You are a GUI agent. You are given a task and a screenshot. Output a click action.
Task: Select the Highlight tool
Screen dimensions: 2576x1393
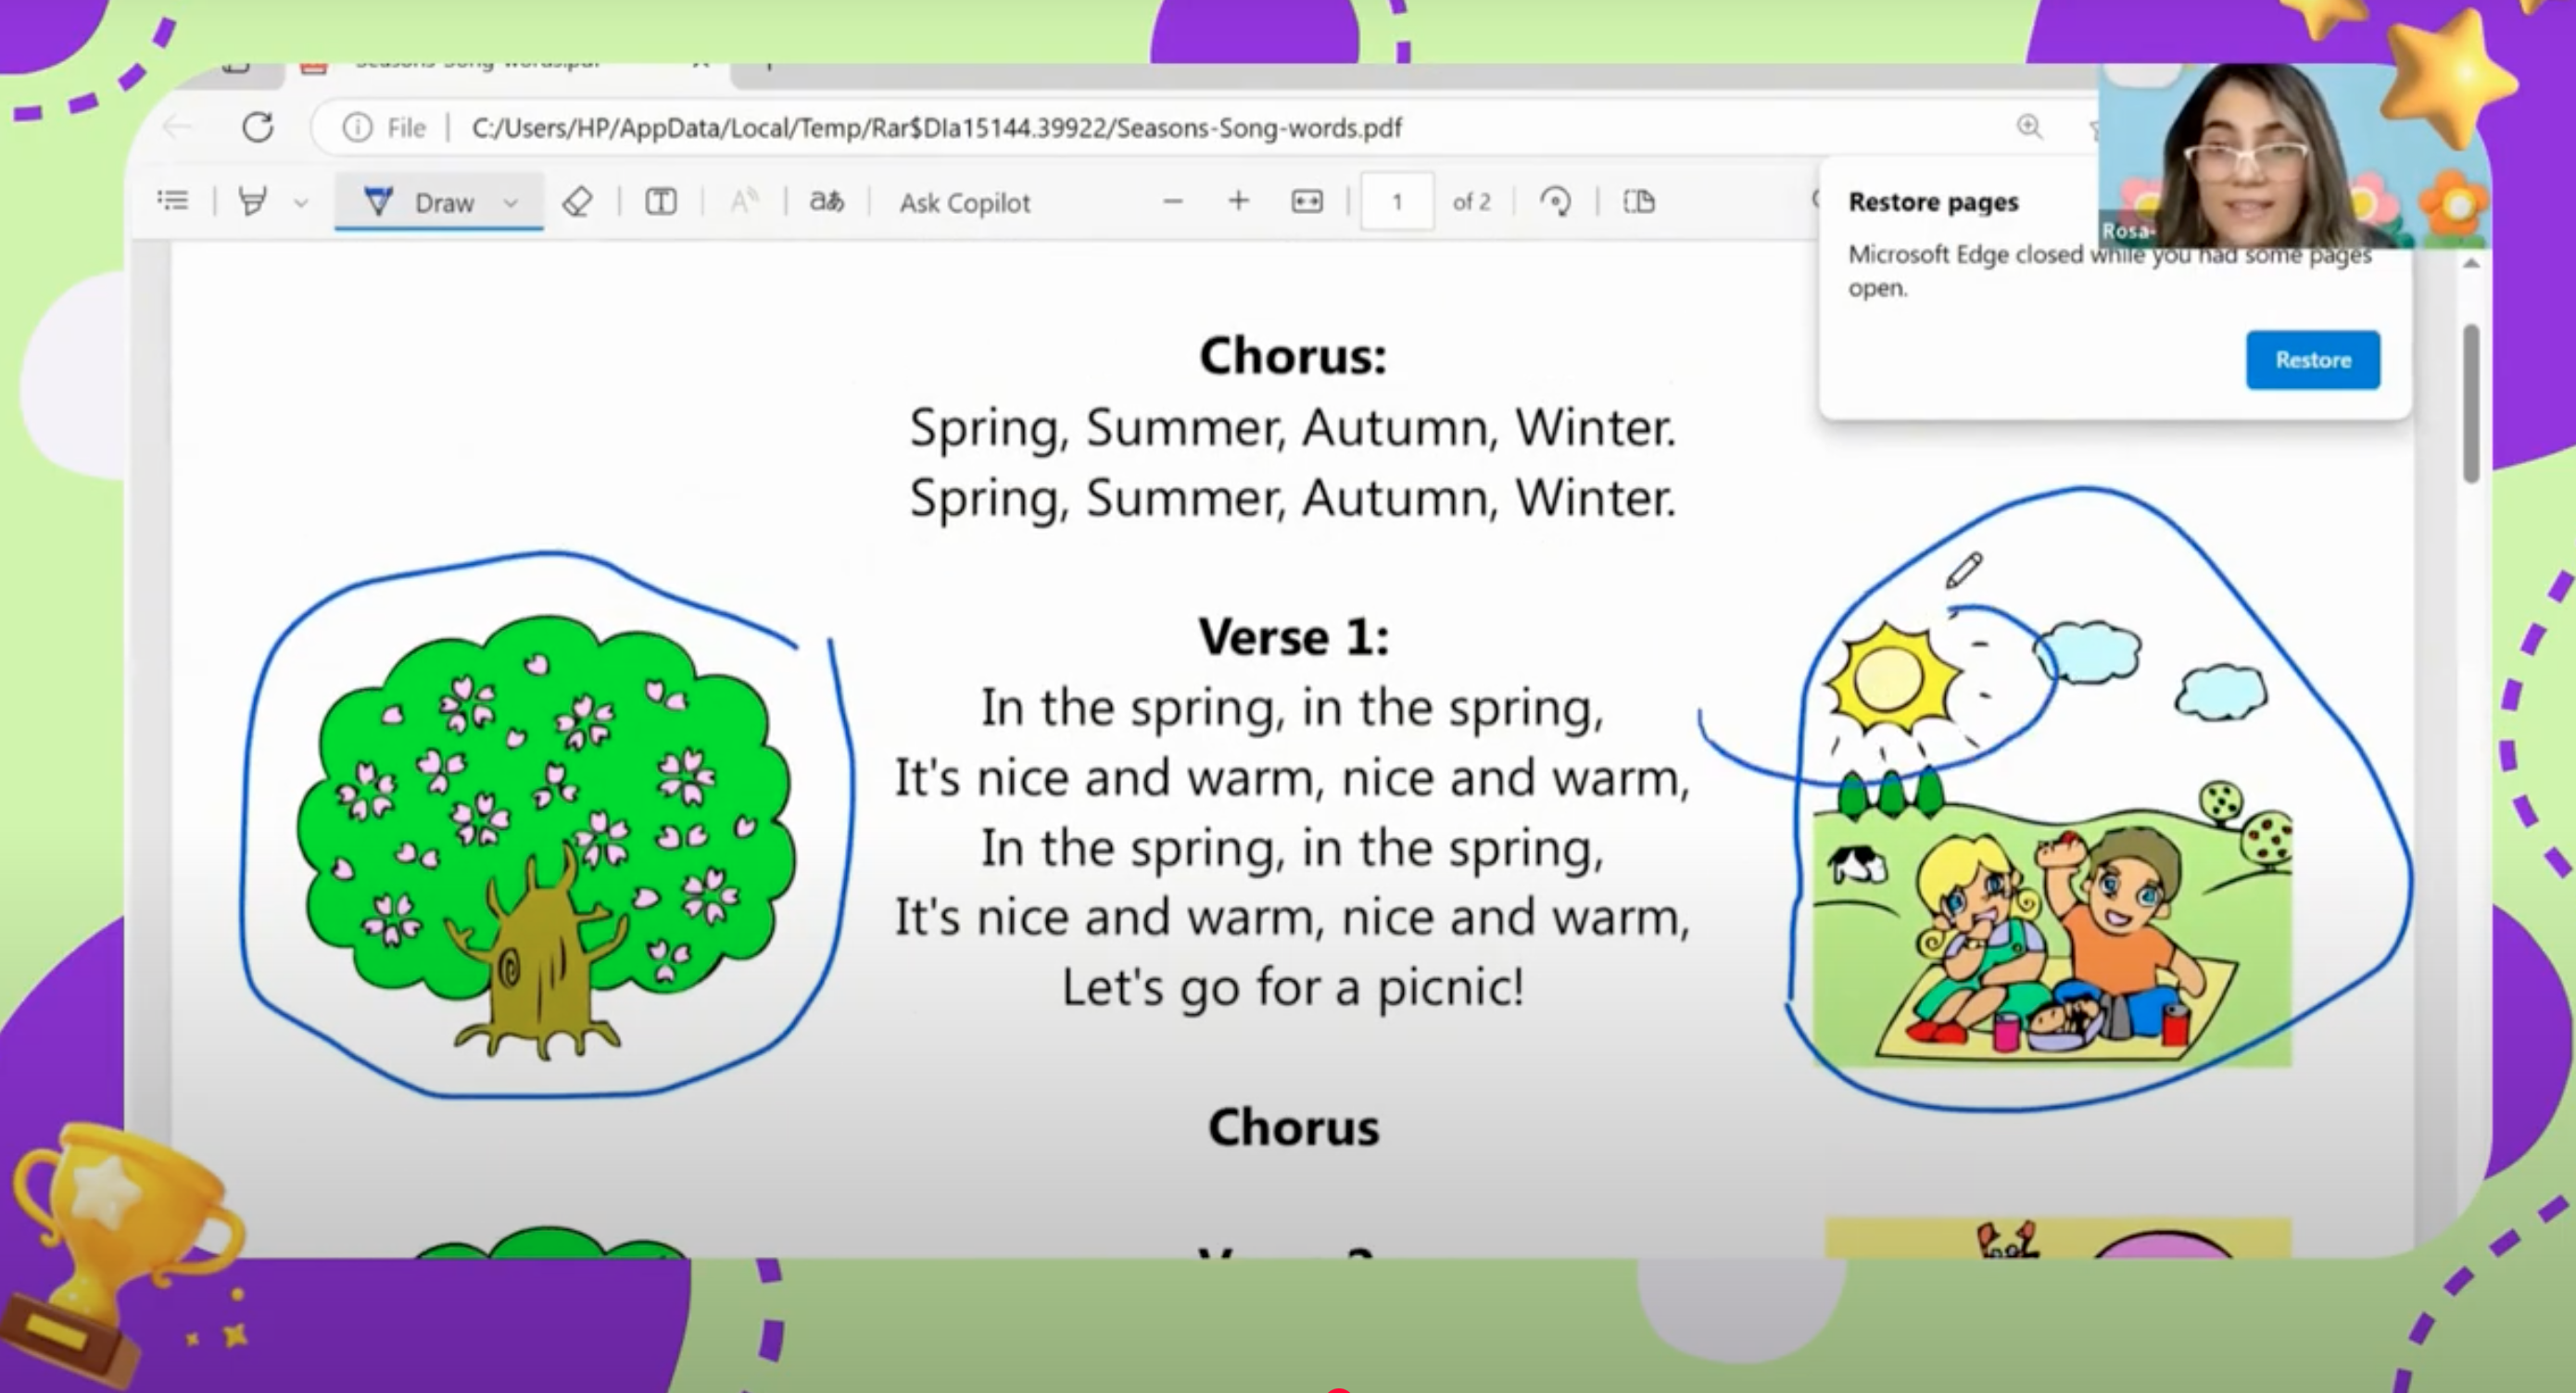(x=253, y=201)
